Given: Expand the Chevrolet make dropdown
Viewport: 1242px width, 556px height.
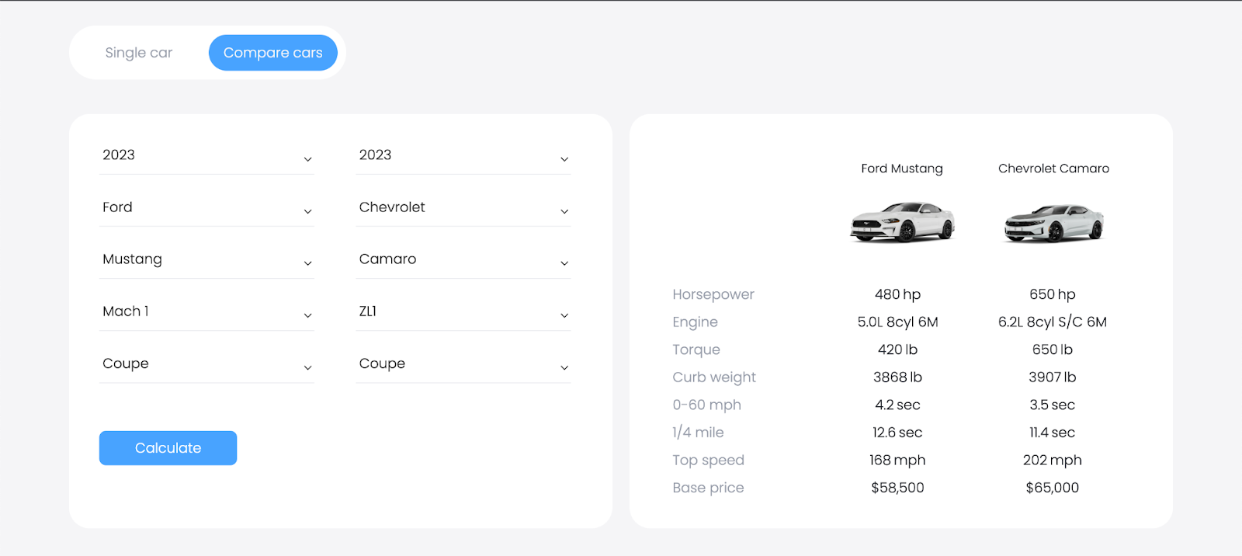Looking at the screenshot, I should click(x=463, y=207).
